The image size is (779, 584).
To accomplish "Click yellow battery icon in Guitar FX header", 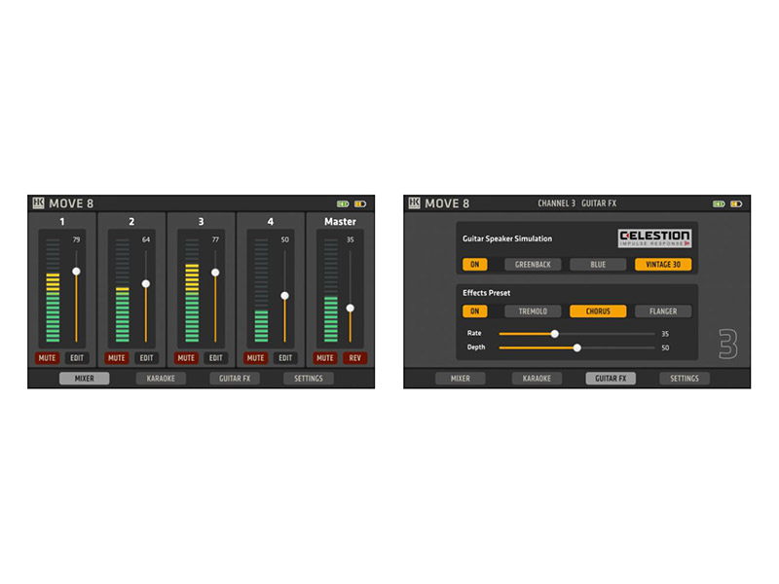I will click(736, 203).
